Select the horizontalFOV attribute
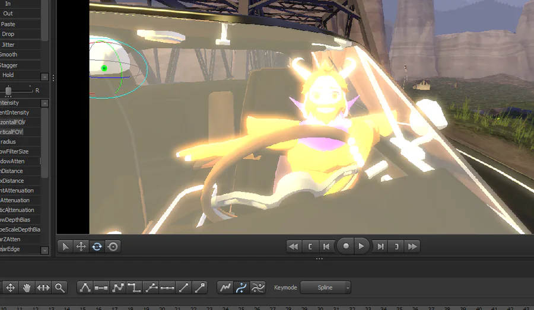Viewport: 534px width, 310px height. click(20, 122)
